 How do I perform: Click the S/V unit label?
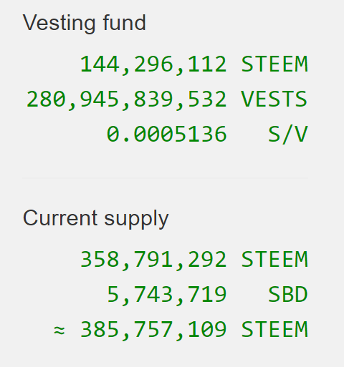tap(287, 134)
